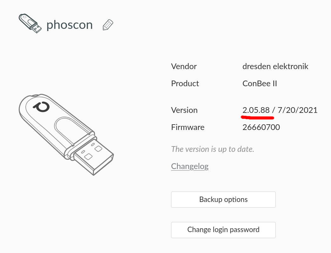Click 'Change login password'
331x253 pixels.
coord(223,230)
